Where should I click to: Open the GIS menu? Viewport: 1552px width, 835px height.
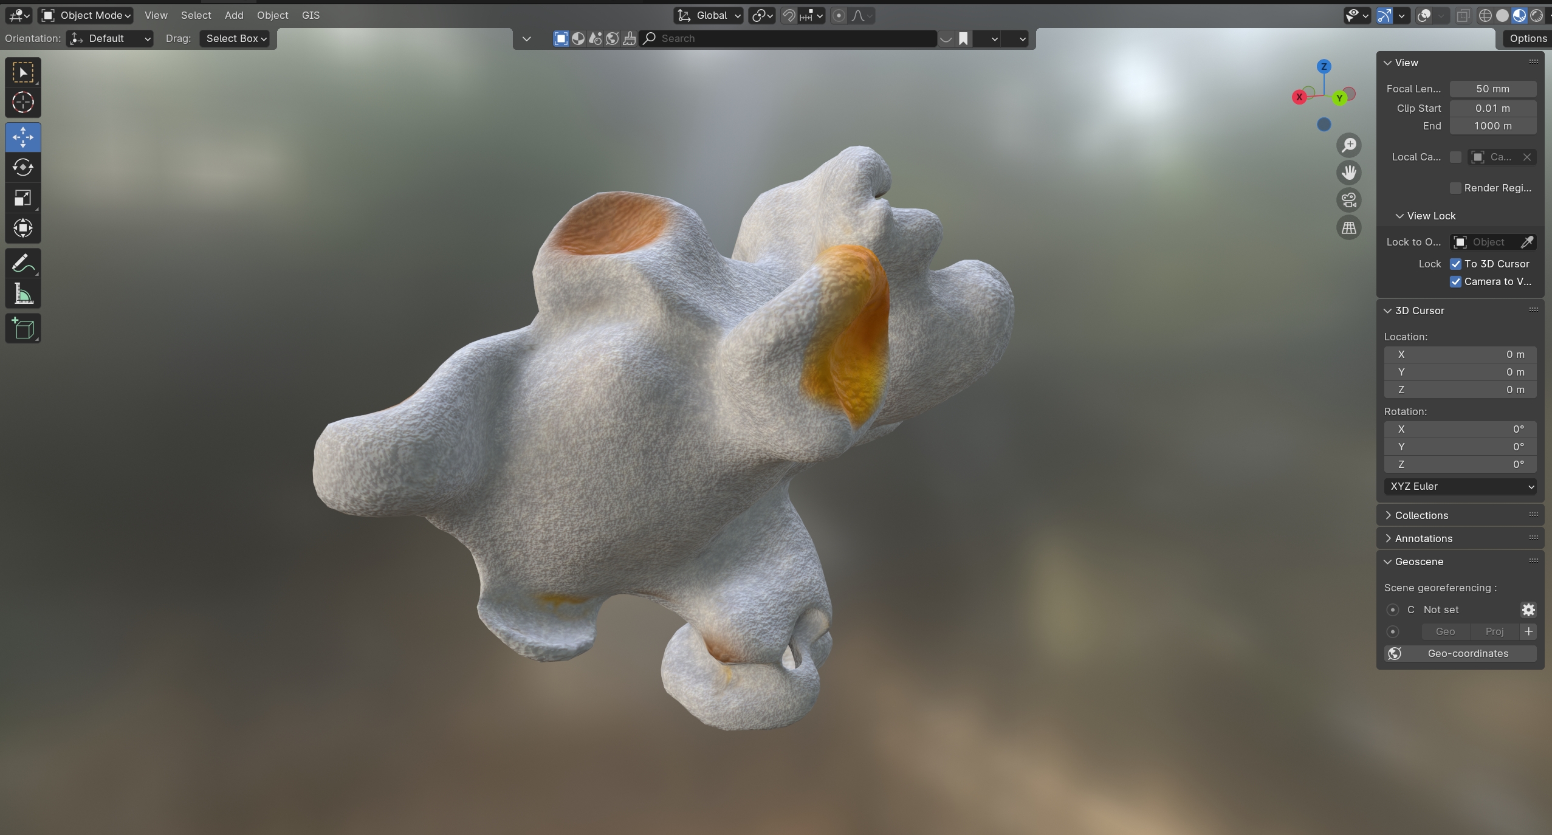[x=311, y=15]
